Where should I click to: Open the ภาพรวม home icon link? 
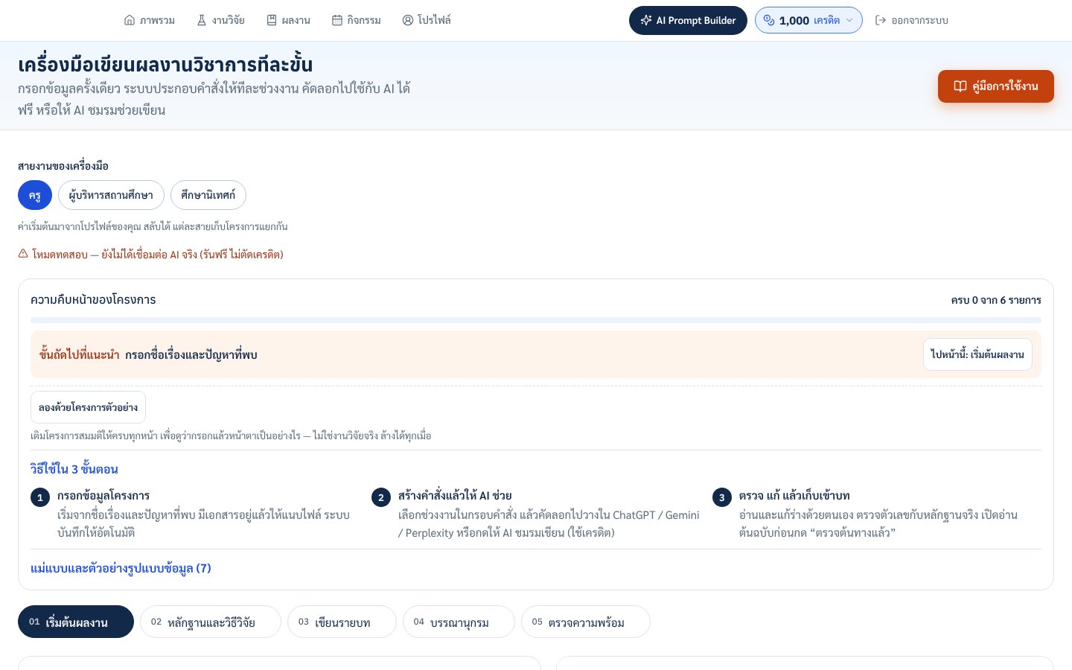[150, 20]
